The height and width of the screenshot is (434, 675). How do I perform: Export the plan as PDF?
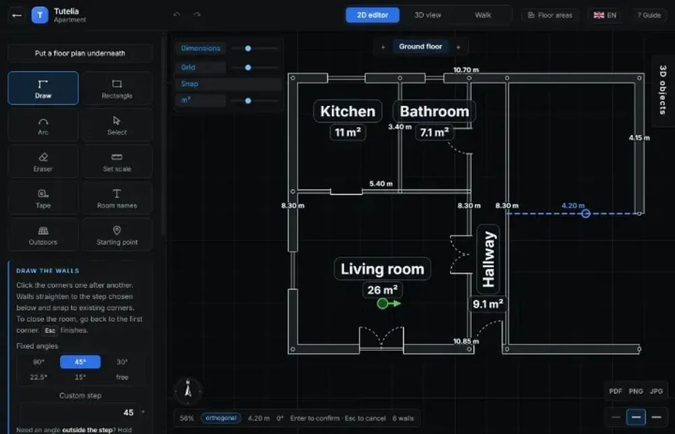(616, 391)
